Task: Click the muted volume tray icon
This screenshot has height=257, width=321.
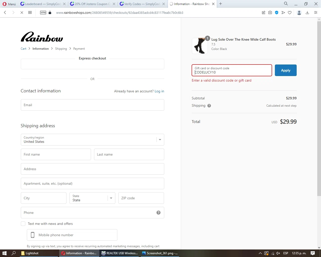Action: (x=278, y=253)
